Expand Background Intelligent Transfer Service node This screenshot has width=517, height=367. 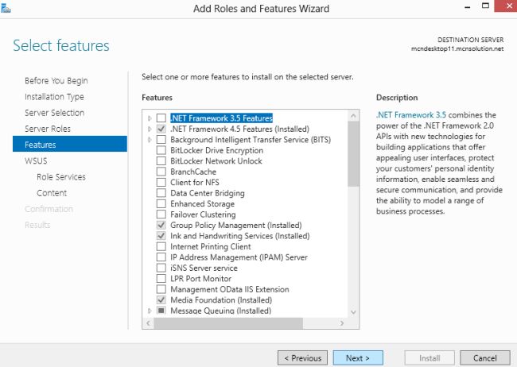150,140
